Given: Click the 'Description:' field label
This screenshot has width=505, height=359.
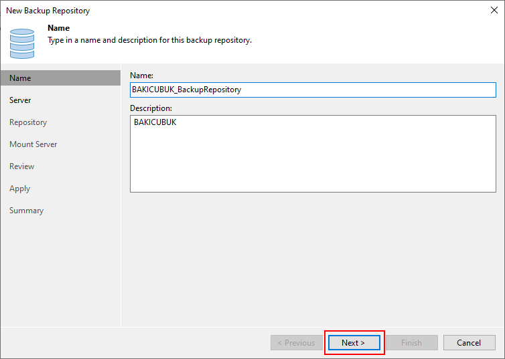Looking at the screenshot, I should coord(151,108).
